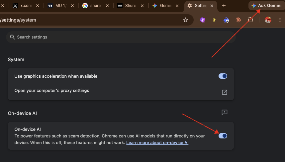
Task: Click Use graphics acceleration when available text
Action: (x=56, y=76)
